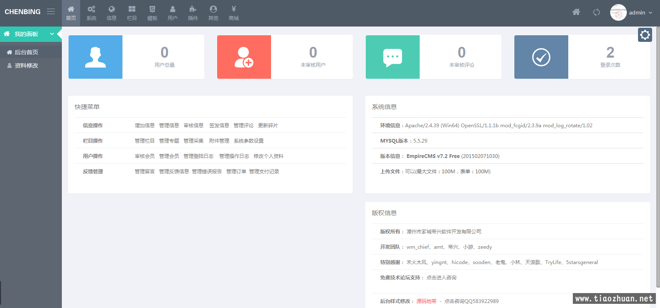The image size is (660, 308).
Task: Select 后台首页 in the sidebar
Action: point(27,52)
